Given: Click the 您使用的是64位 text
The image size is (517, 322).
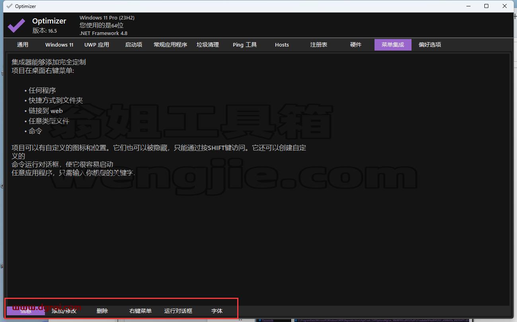Looking at the screenshot, I should click(x=101, y=25).
